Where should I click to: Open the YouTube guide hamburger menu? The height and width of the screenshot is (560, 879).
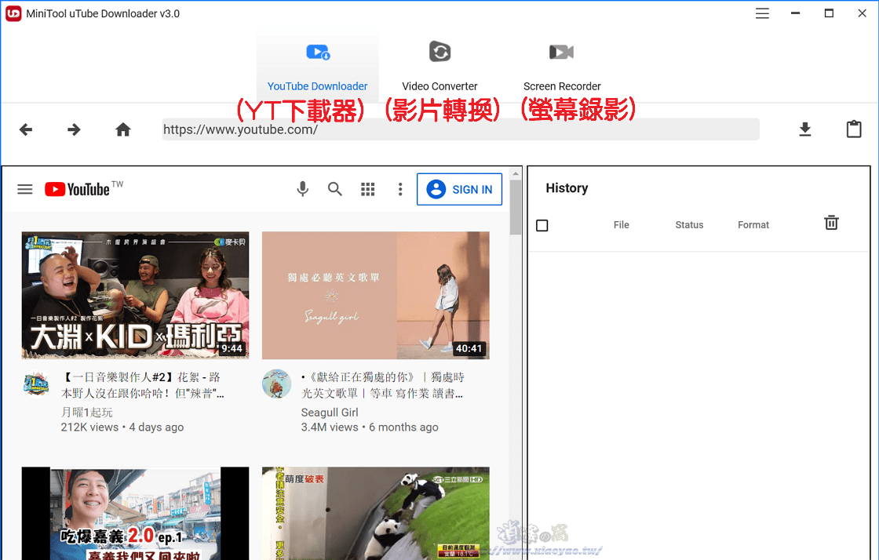24,189
